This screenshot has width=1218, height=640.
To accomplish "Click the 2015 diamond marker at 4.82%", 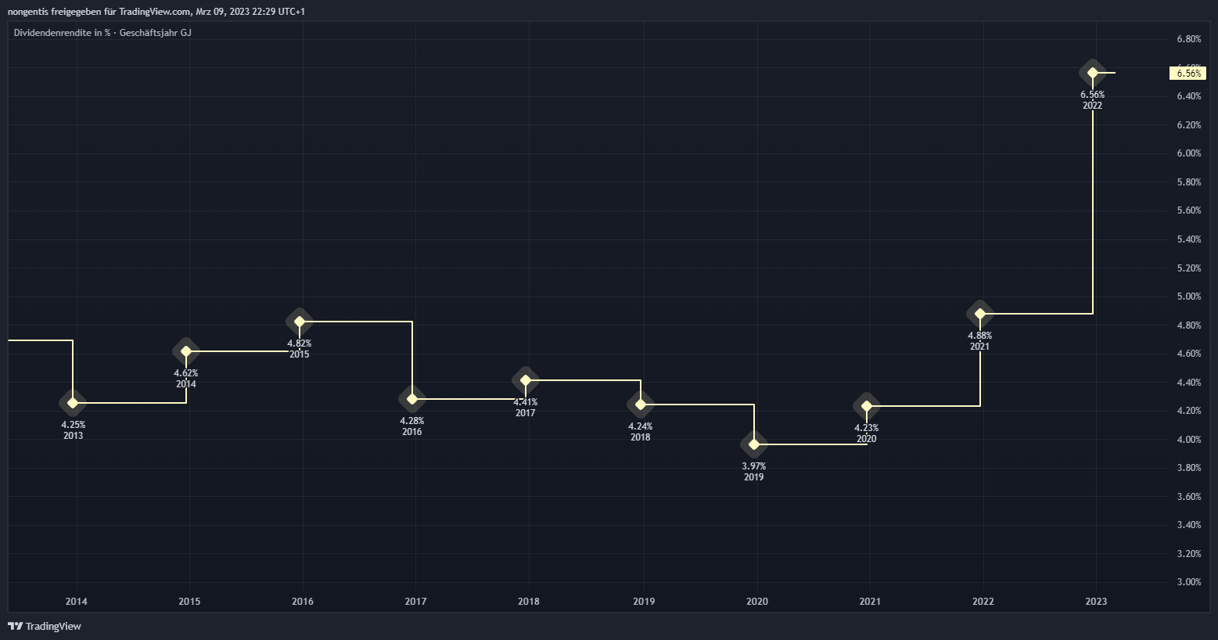I will (x=300, y=322).
